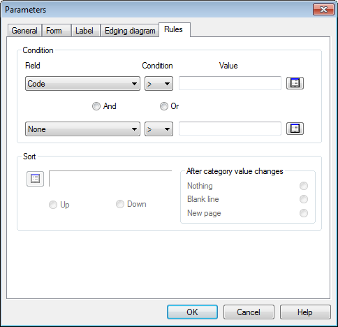Open value list icon for first condition
The width and height of the screenshot is (338, 327).
pyautogui.click(x=295, y=83)
